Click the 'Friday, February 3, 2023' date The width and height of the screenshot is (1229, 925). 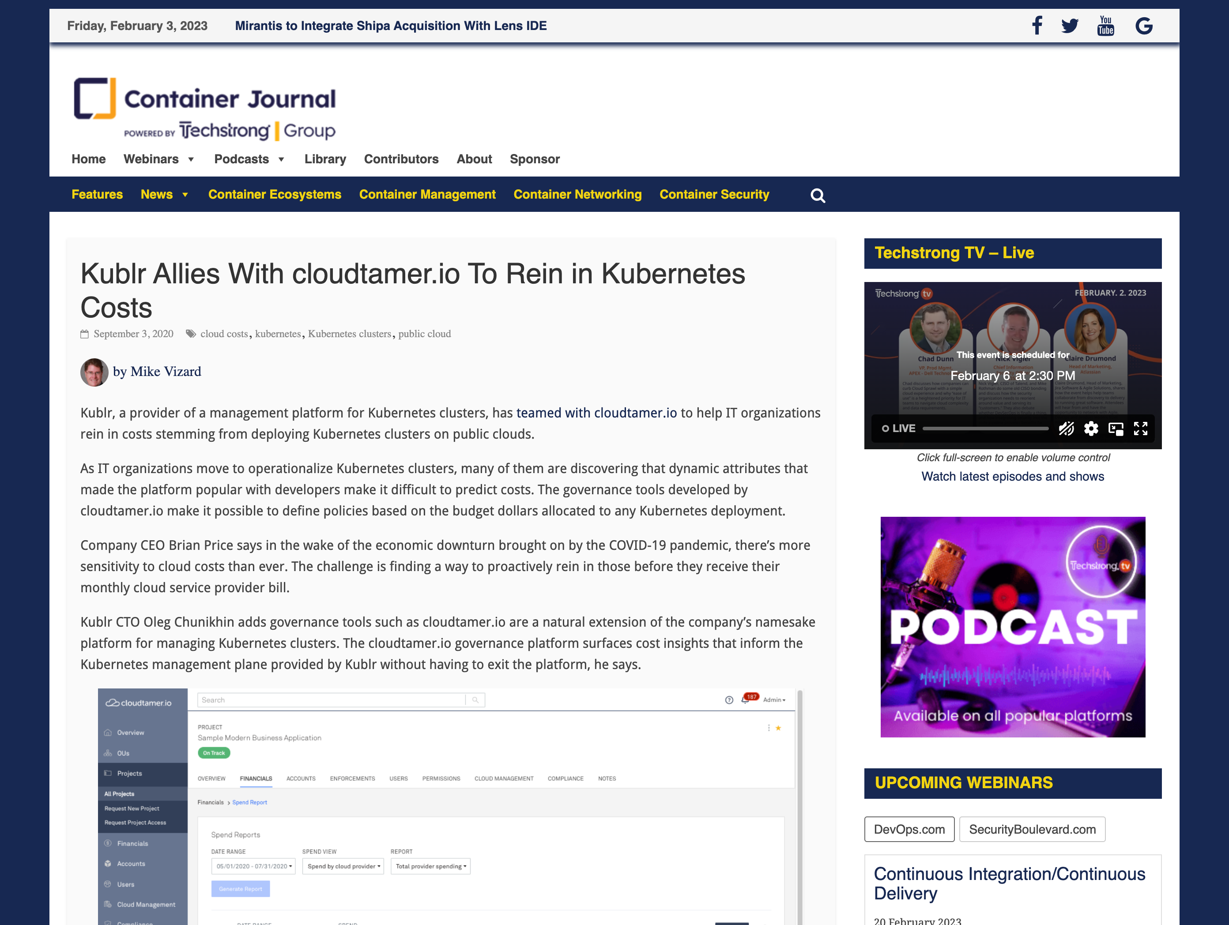click(137, 26)
